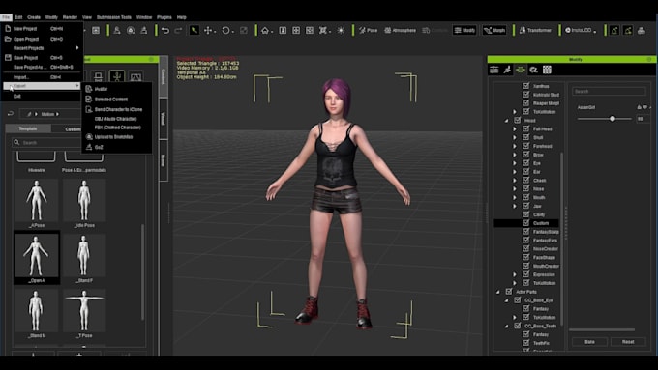Click the sun light toolbar icon
Image resolution: width=658 pixels, height=370 pixels.
click(341, 31)
